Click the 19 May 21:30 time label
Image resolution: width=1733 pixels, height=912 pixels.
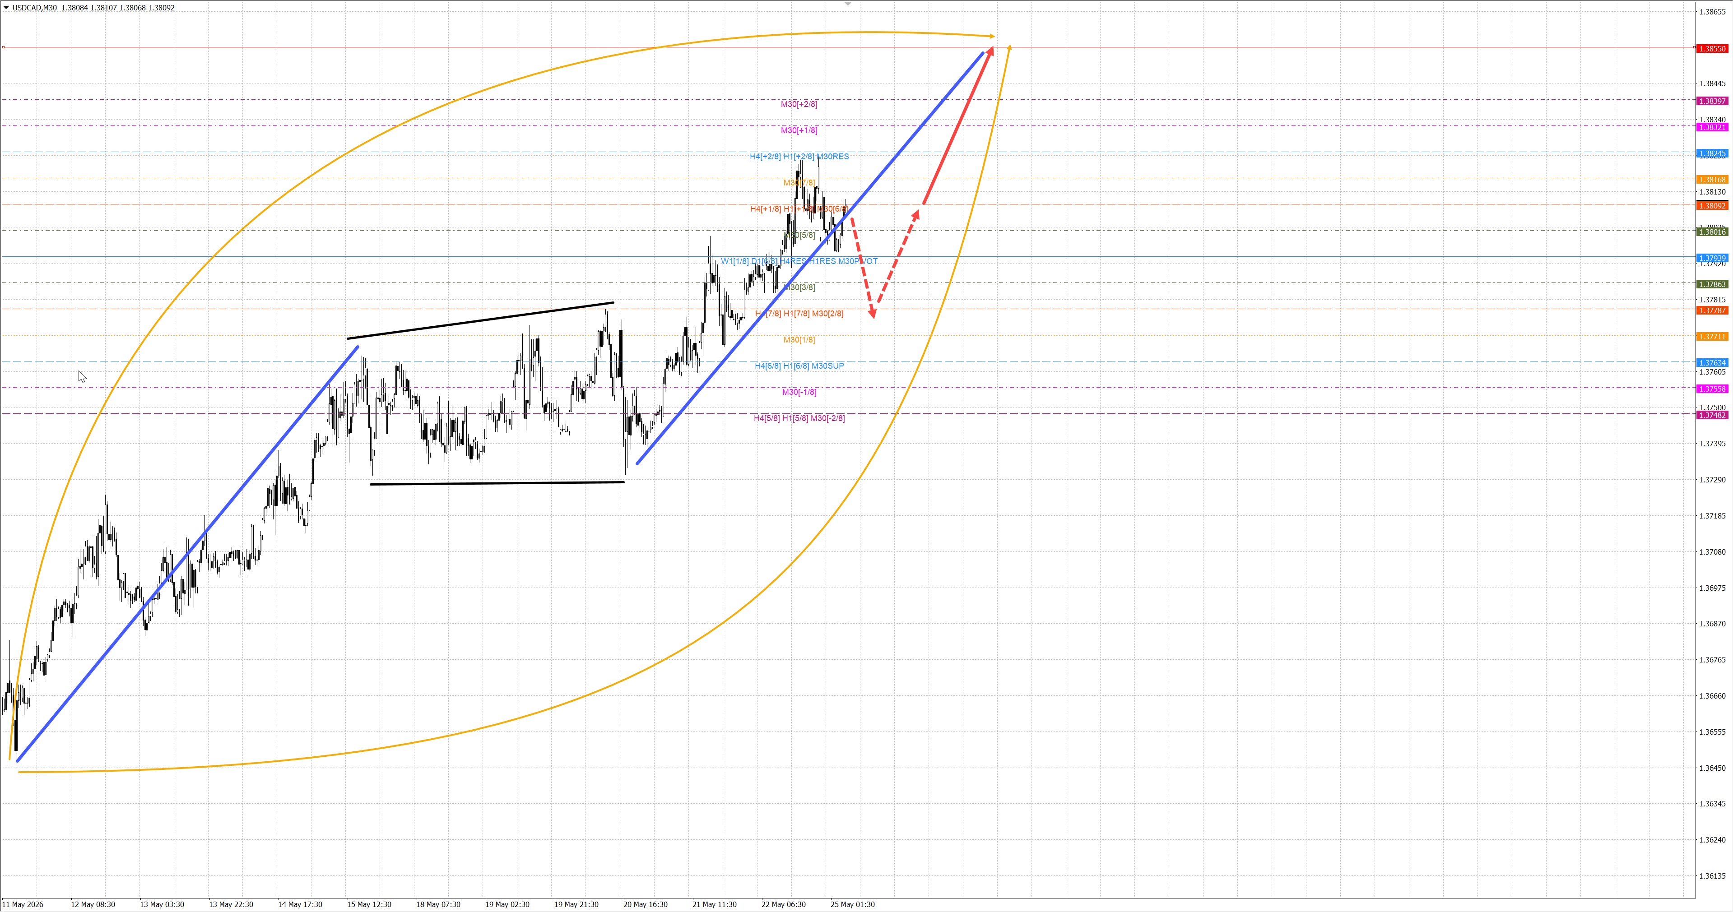click(x=576, y=905)
